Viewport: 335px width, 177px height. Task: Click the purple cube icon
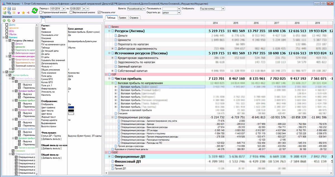(18, 13)
